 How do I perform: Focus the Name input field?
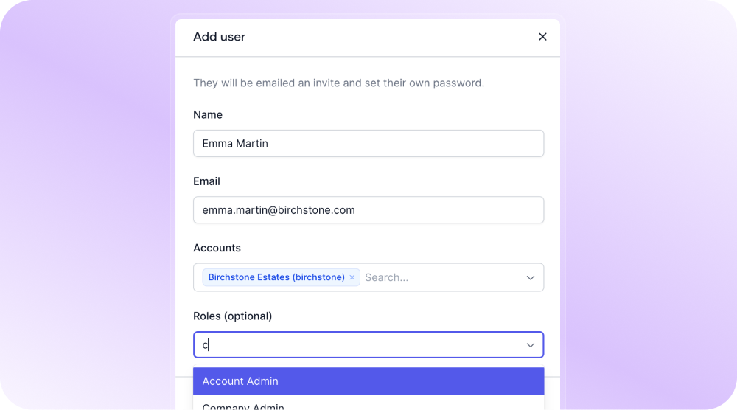tap(368, 143)
